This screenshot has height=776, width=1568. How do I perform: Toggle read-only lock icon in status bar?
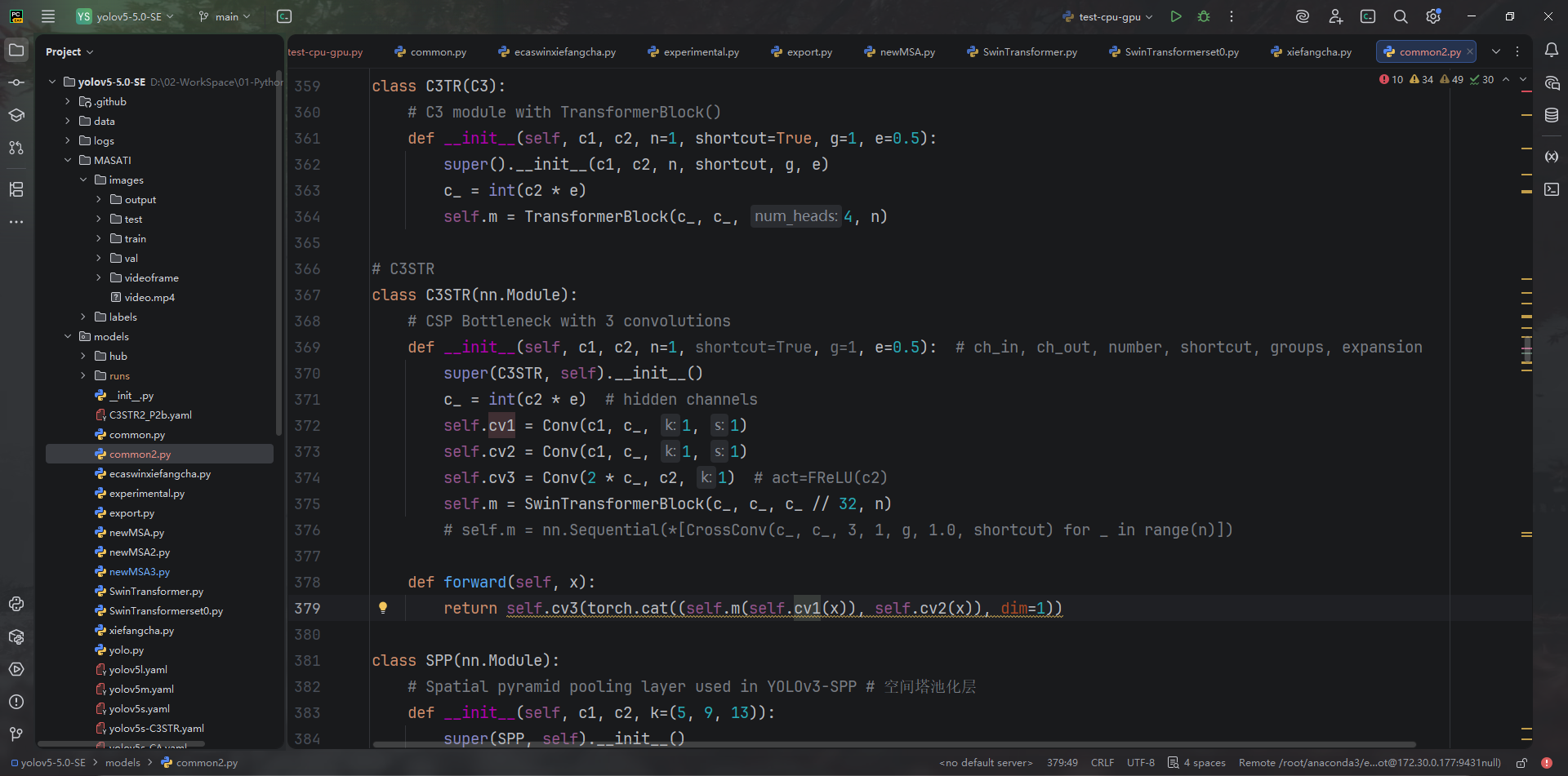(1521, 763)
